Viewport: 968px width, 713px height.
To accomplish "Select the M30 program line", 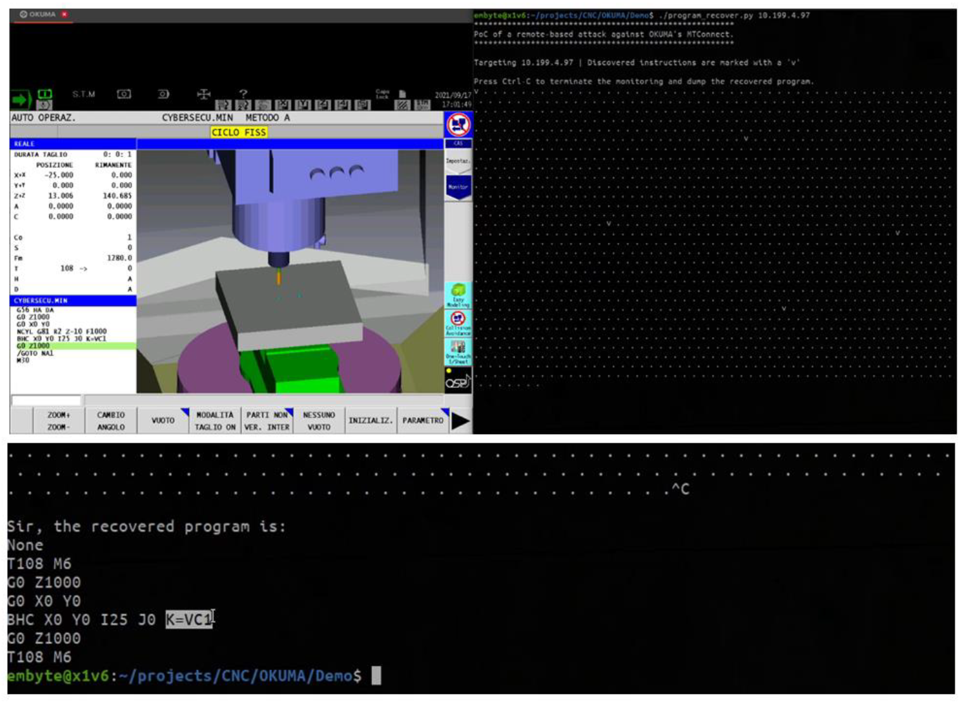I will click(x=23, y=360).
